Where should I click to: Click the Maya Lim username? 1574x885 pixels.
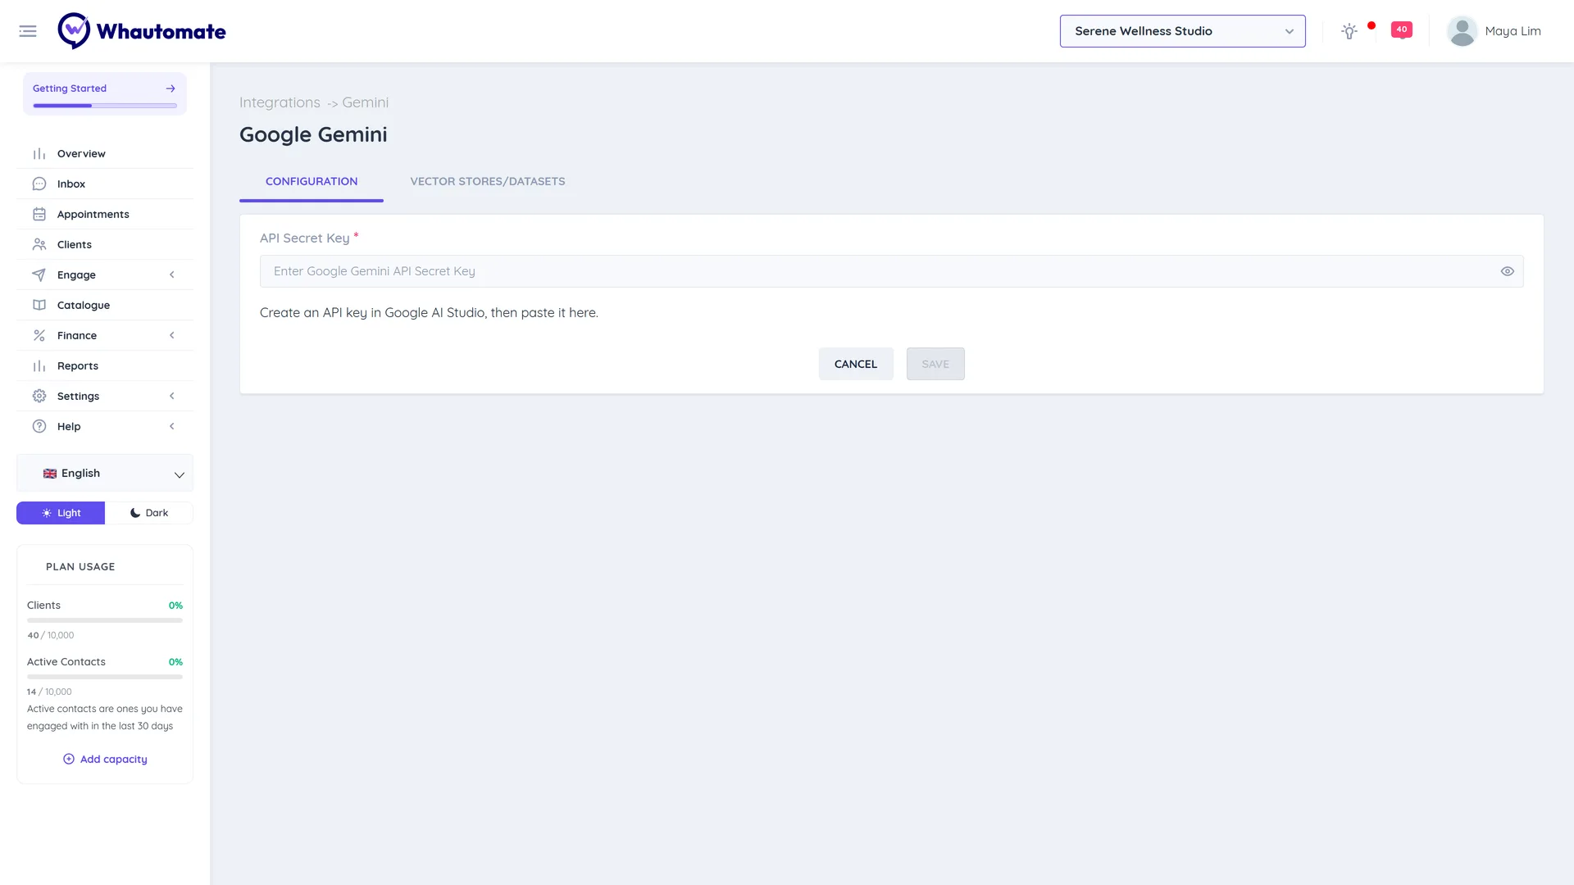(x=1513, y=31)
